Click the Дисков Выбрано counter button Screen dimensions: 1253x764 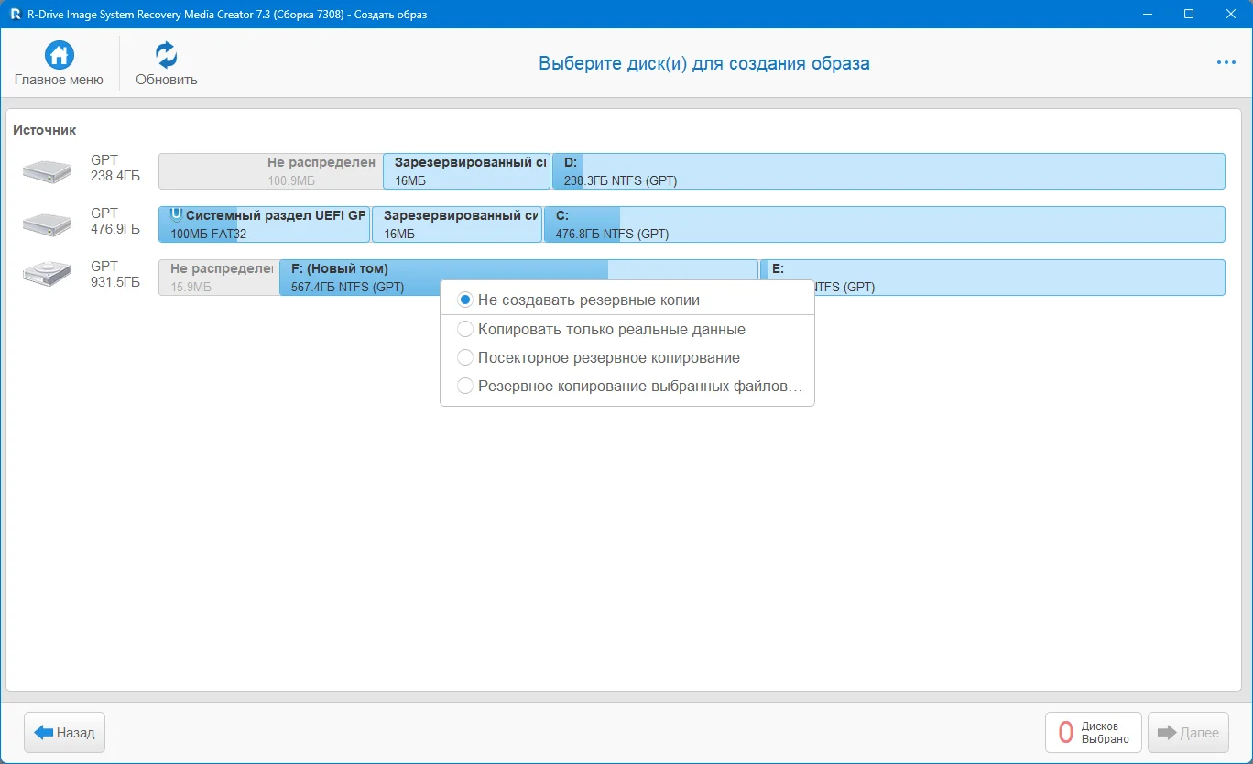click(1093, 733)
